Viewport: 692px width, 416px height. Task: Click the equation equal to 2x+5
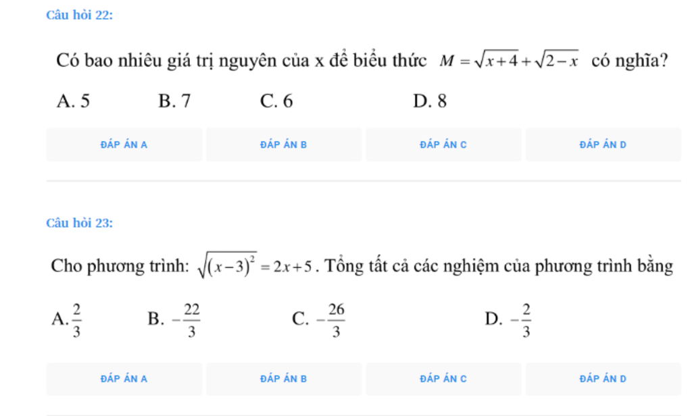pyautogui.click(x=256, y=265)
